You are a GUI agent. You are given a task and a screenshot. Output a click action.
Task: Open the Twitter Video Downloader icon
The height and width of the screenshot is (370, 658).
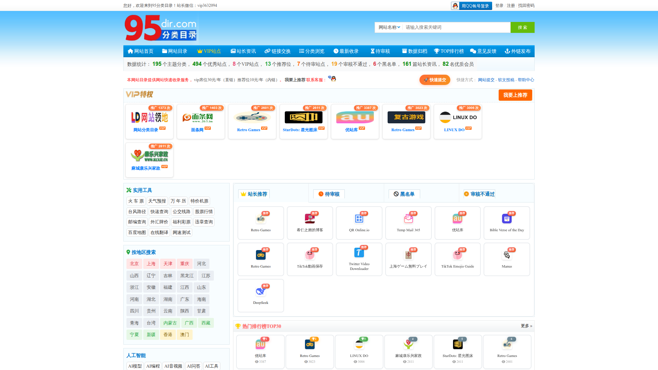(x=359, y=252)
